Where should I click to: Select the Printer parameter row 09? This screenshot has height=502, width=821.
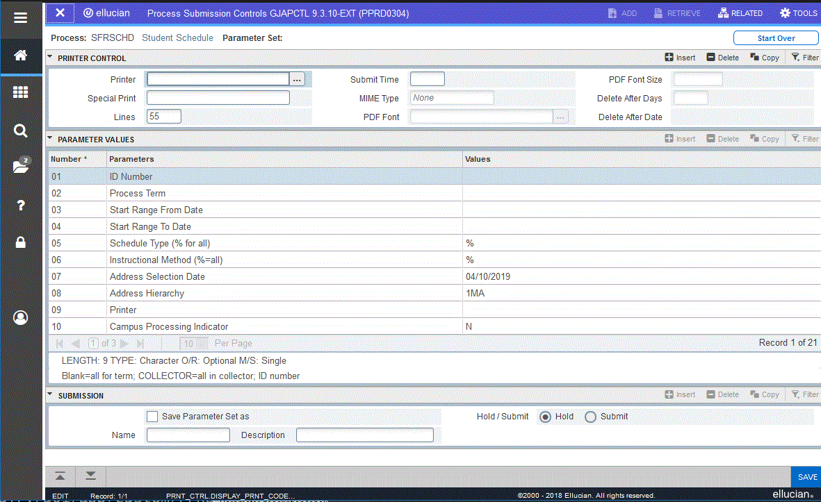click(434, 310)
